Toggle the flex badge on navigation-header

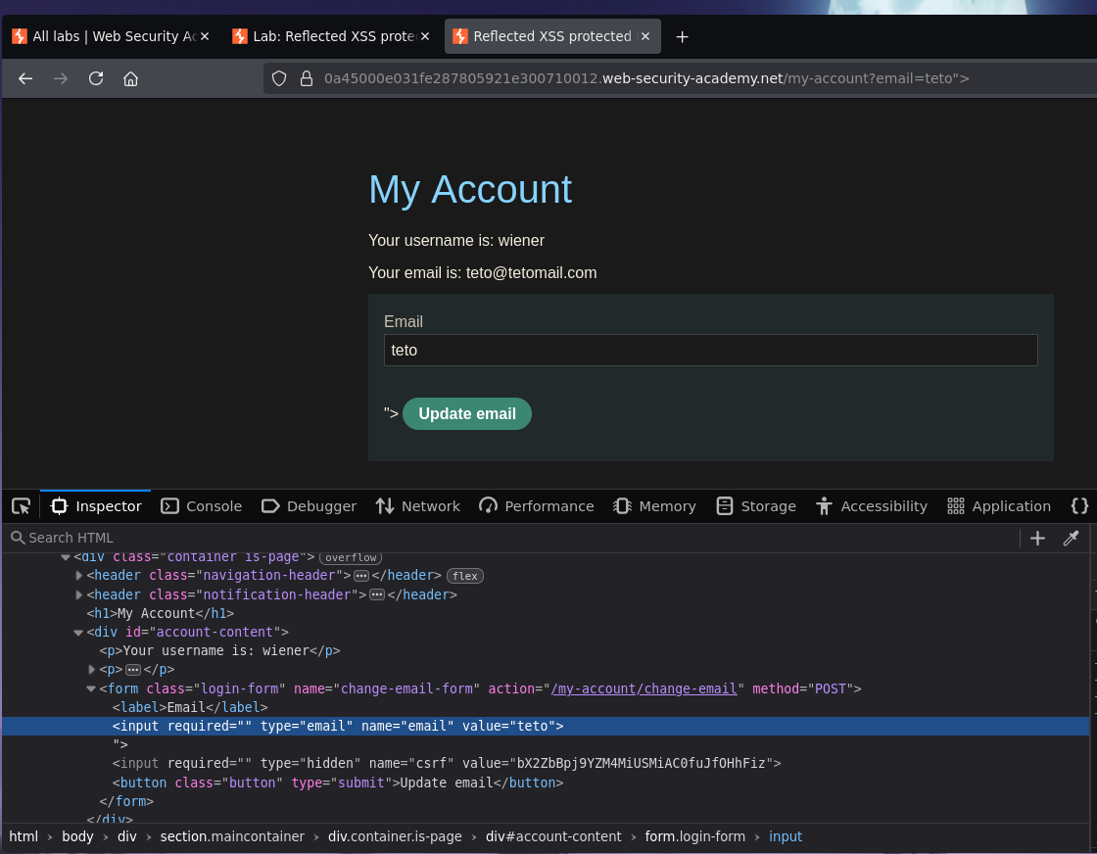(465, 576)
